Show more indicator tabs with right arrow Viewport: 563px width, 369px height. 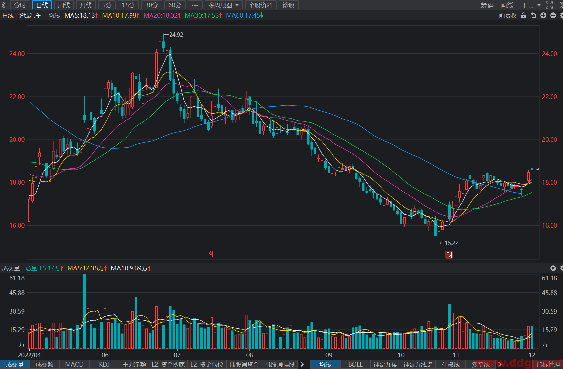point(302,364)
